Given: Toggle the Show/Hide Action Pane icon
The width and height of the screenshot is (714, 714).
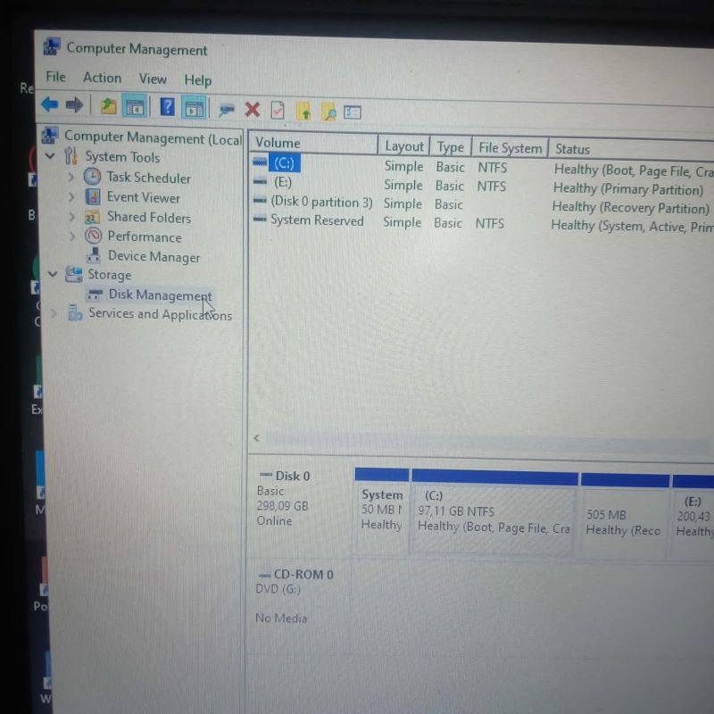Looking at the screenshot, I should (194, 108).
